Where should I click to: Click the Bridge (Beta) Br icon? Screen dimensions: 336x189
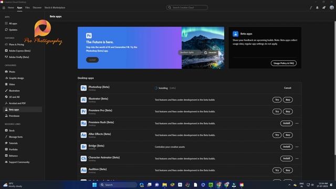pos(83,147)
